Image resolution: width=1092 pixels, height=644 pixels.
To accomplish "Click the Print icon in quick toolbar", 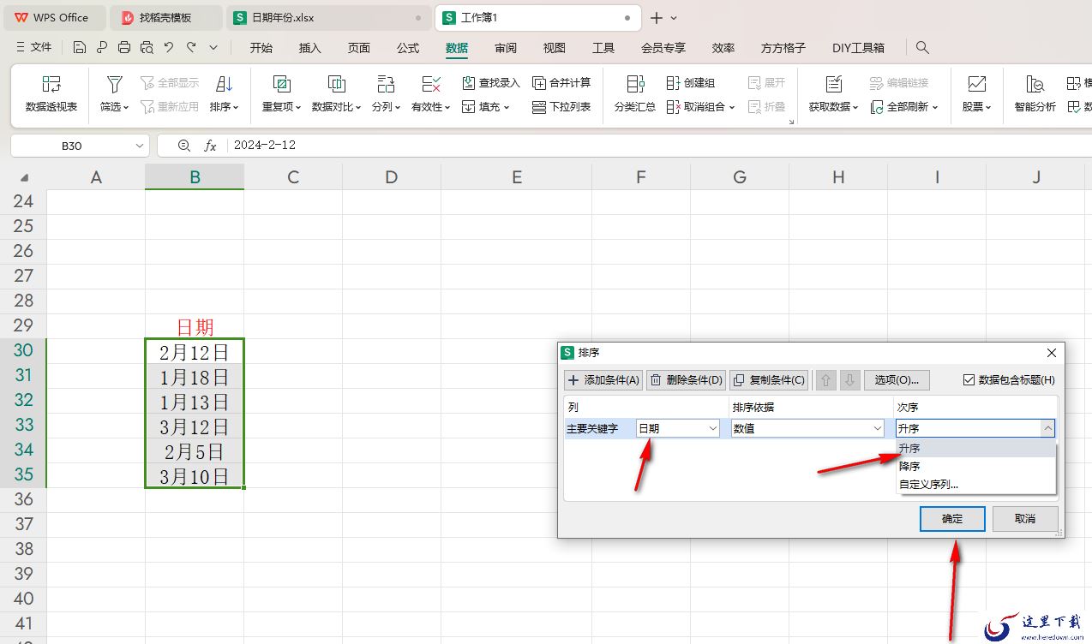I will click(x=124, y=47).
